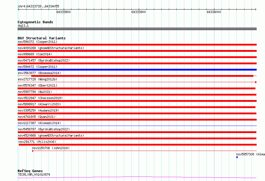Click the ruler's right arrow end

(256, 10)
